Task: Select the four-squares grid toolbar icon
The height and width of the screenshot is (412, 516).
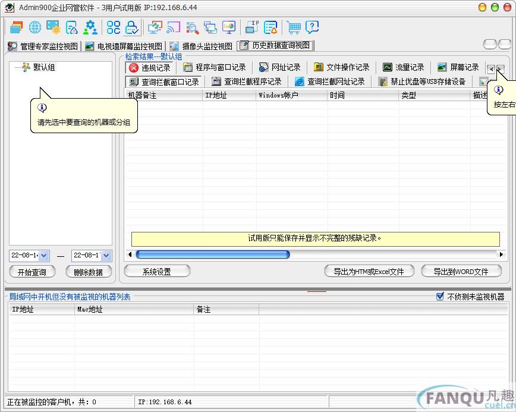Action: (x=114, y=27)
